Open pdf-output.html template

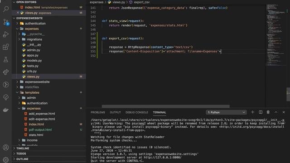40,130
